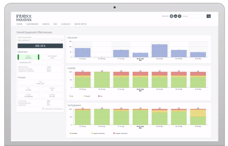
Task: Open the Maschinenauswahl dropdown
Action: (40, 40)
